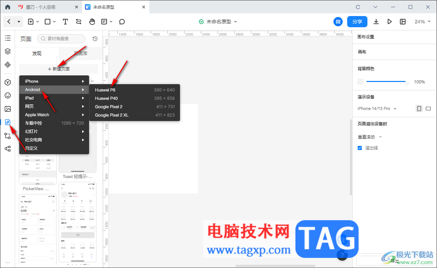Screen dimensions: 437x268
Task: Open the dropdown arrow beside back button
Action: tap(19, 22)
